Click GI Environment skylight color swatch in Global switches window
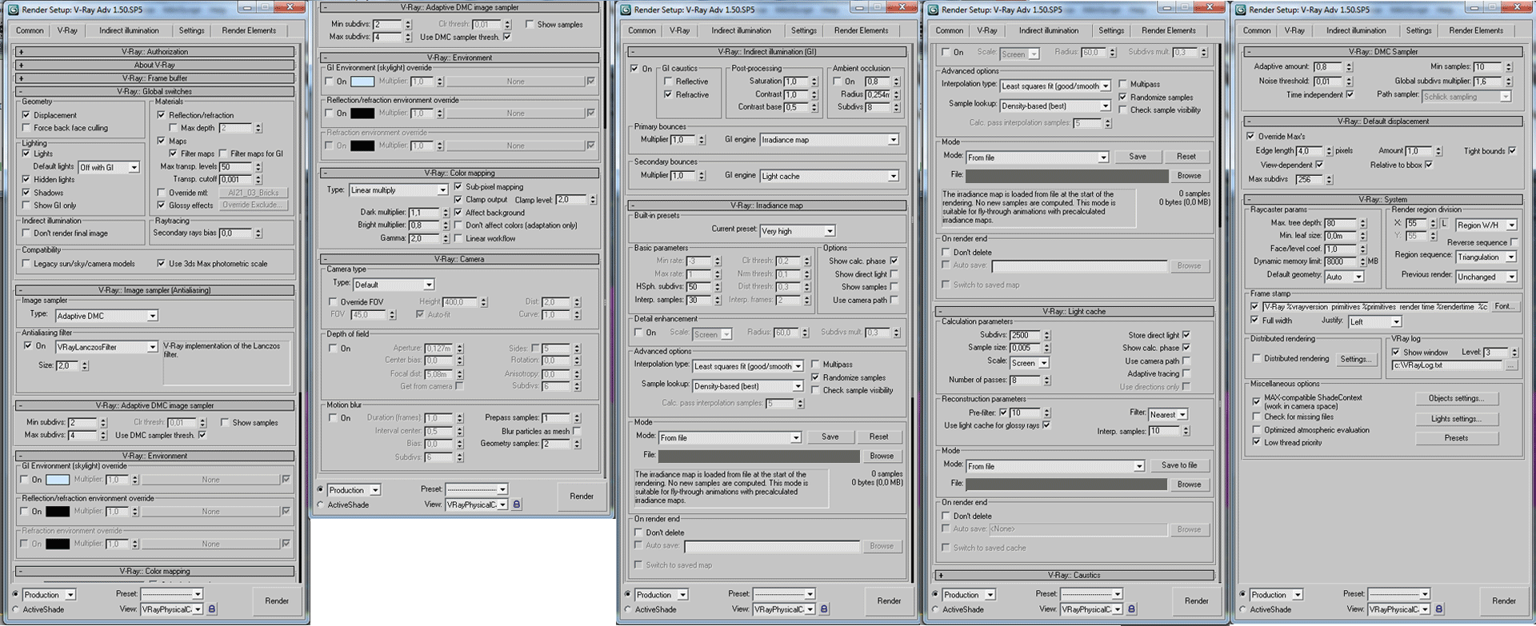This screenshot has height=626, width=1536. [58, 480]
